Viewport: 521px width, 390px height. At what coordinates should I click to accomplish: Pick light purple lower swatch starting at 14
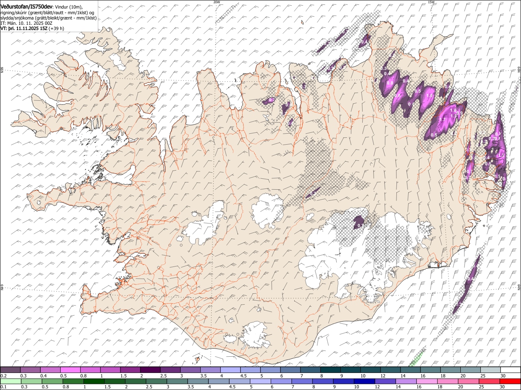(405, 381)
